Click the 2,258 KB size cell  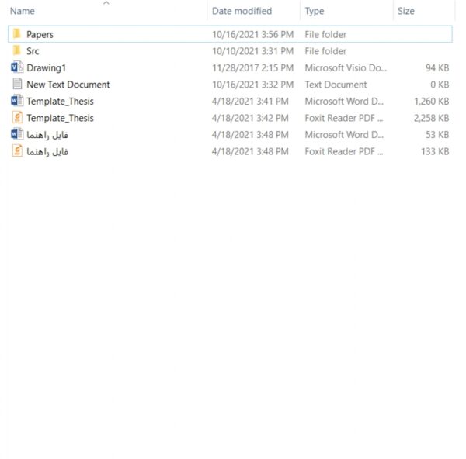(432, 118)
